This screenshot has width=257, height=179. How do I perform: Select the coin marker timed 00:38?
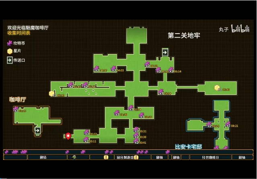136,135
